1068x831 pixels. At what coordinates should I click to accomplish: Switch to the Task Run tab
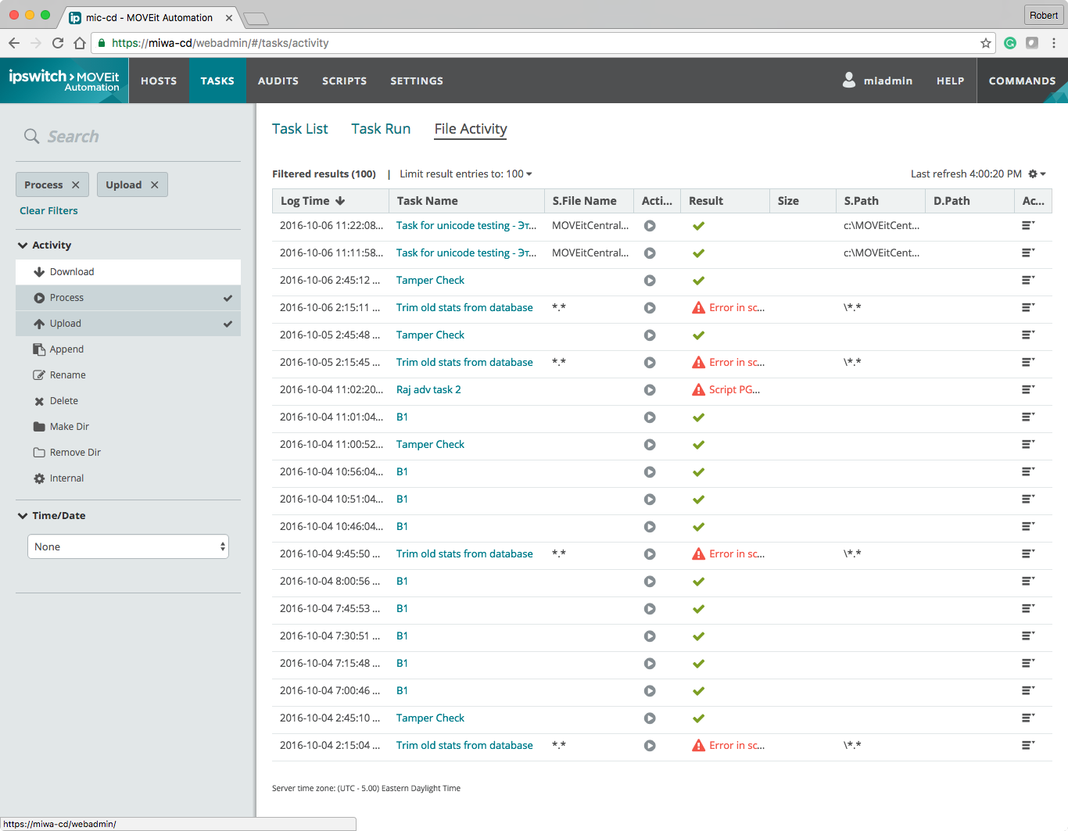pyautogui.click(x=381, y=129)
